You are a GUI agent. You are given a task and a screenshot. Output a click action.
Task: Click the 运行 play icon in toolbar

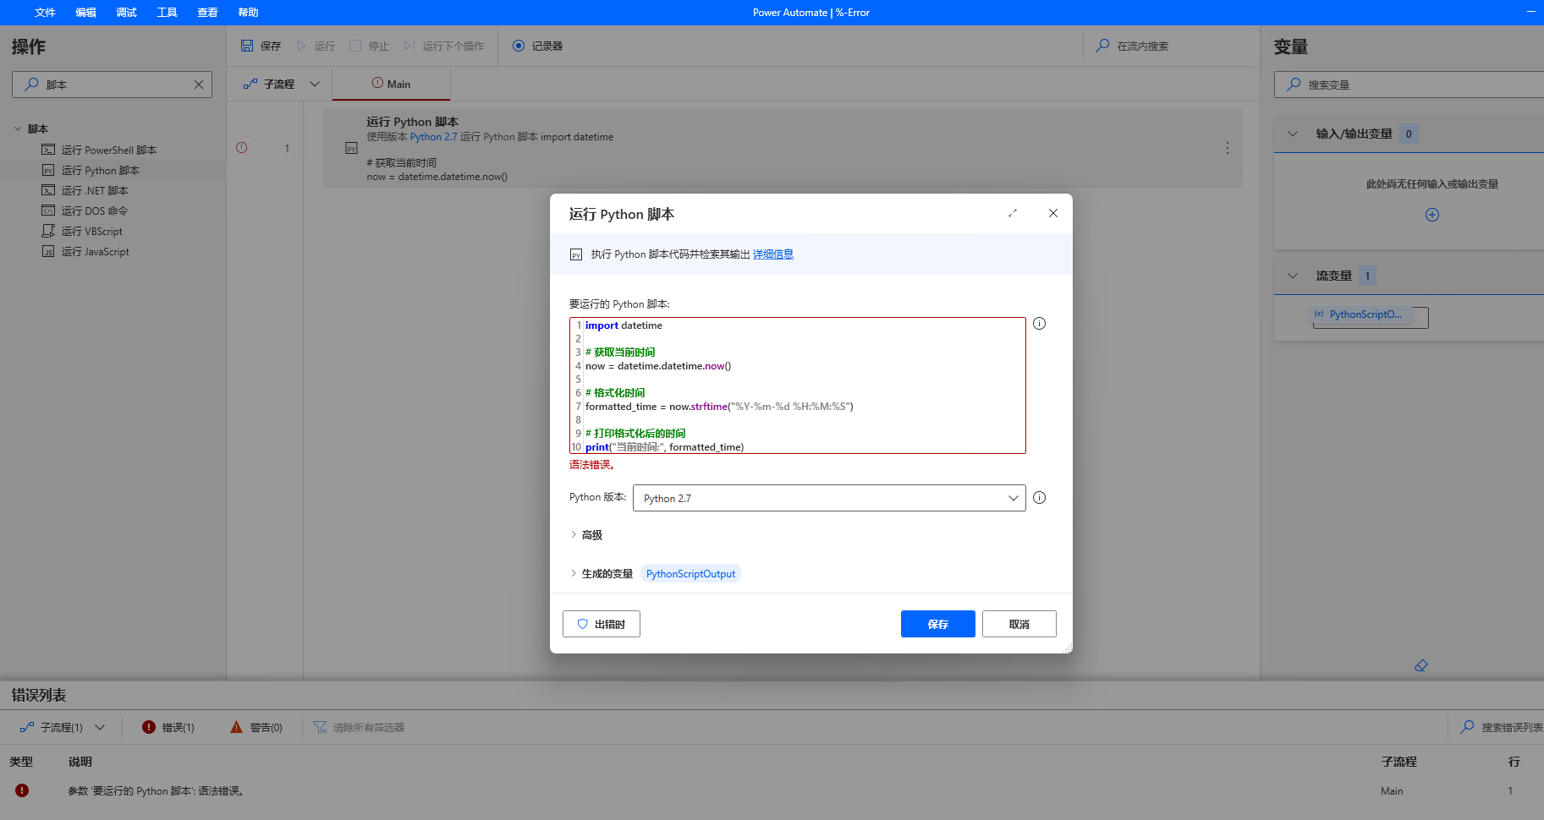301,46
